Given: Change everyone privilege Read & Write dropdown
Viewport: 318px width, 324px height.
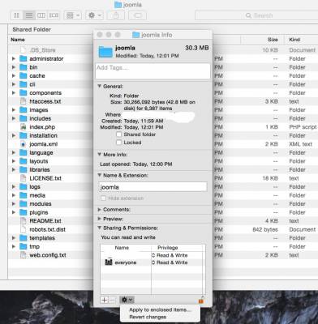Looking at the screenshot, I should click(170, 262).
